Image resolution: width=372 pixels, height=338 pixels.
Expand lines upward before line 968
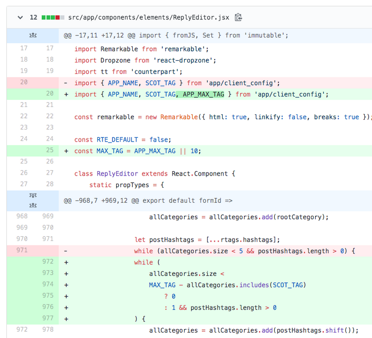(x=33, y=206)
